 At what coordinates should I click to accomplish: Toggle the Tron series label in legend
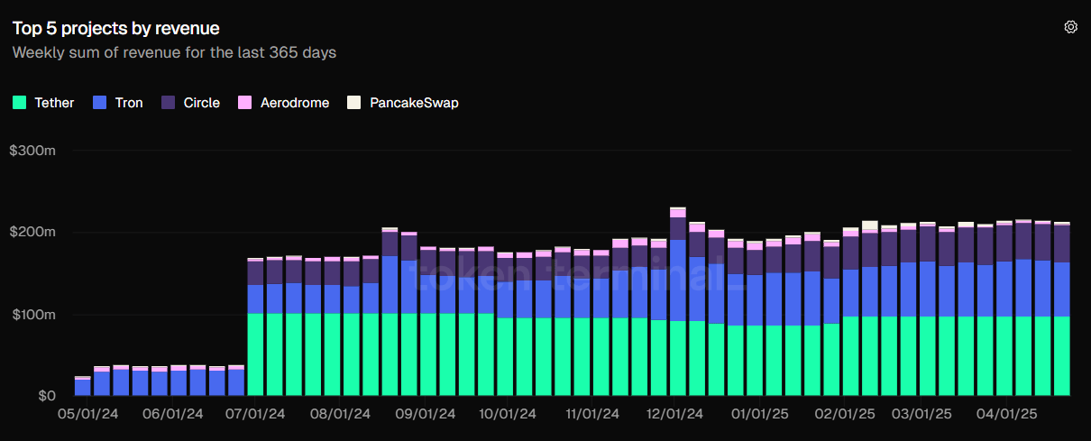click(129, 103)
